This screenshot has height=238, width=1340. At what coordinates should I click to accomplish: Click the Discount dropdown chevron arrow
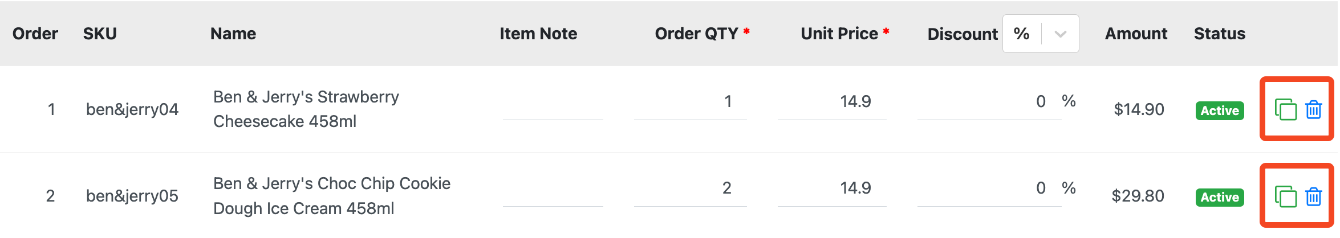coord(1061,34)
